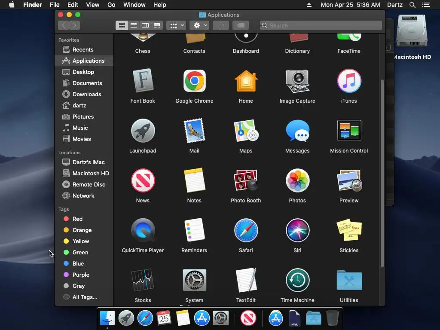
Task: Click All Tags… in sidebar
Action: (x=84, y=297)
